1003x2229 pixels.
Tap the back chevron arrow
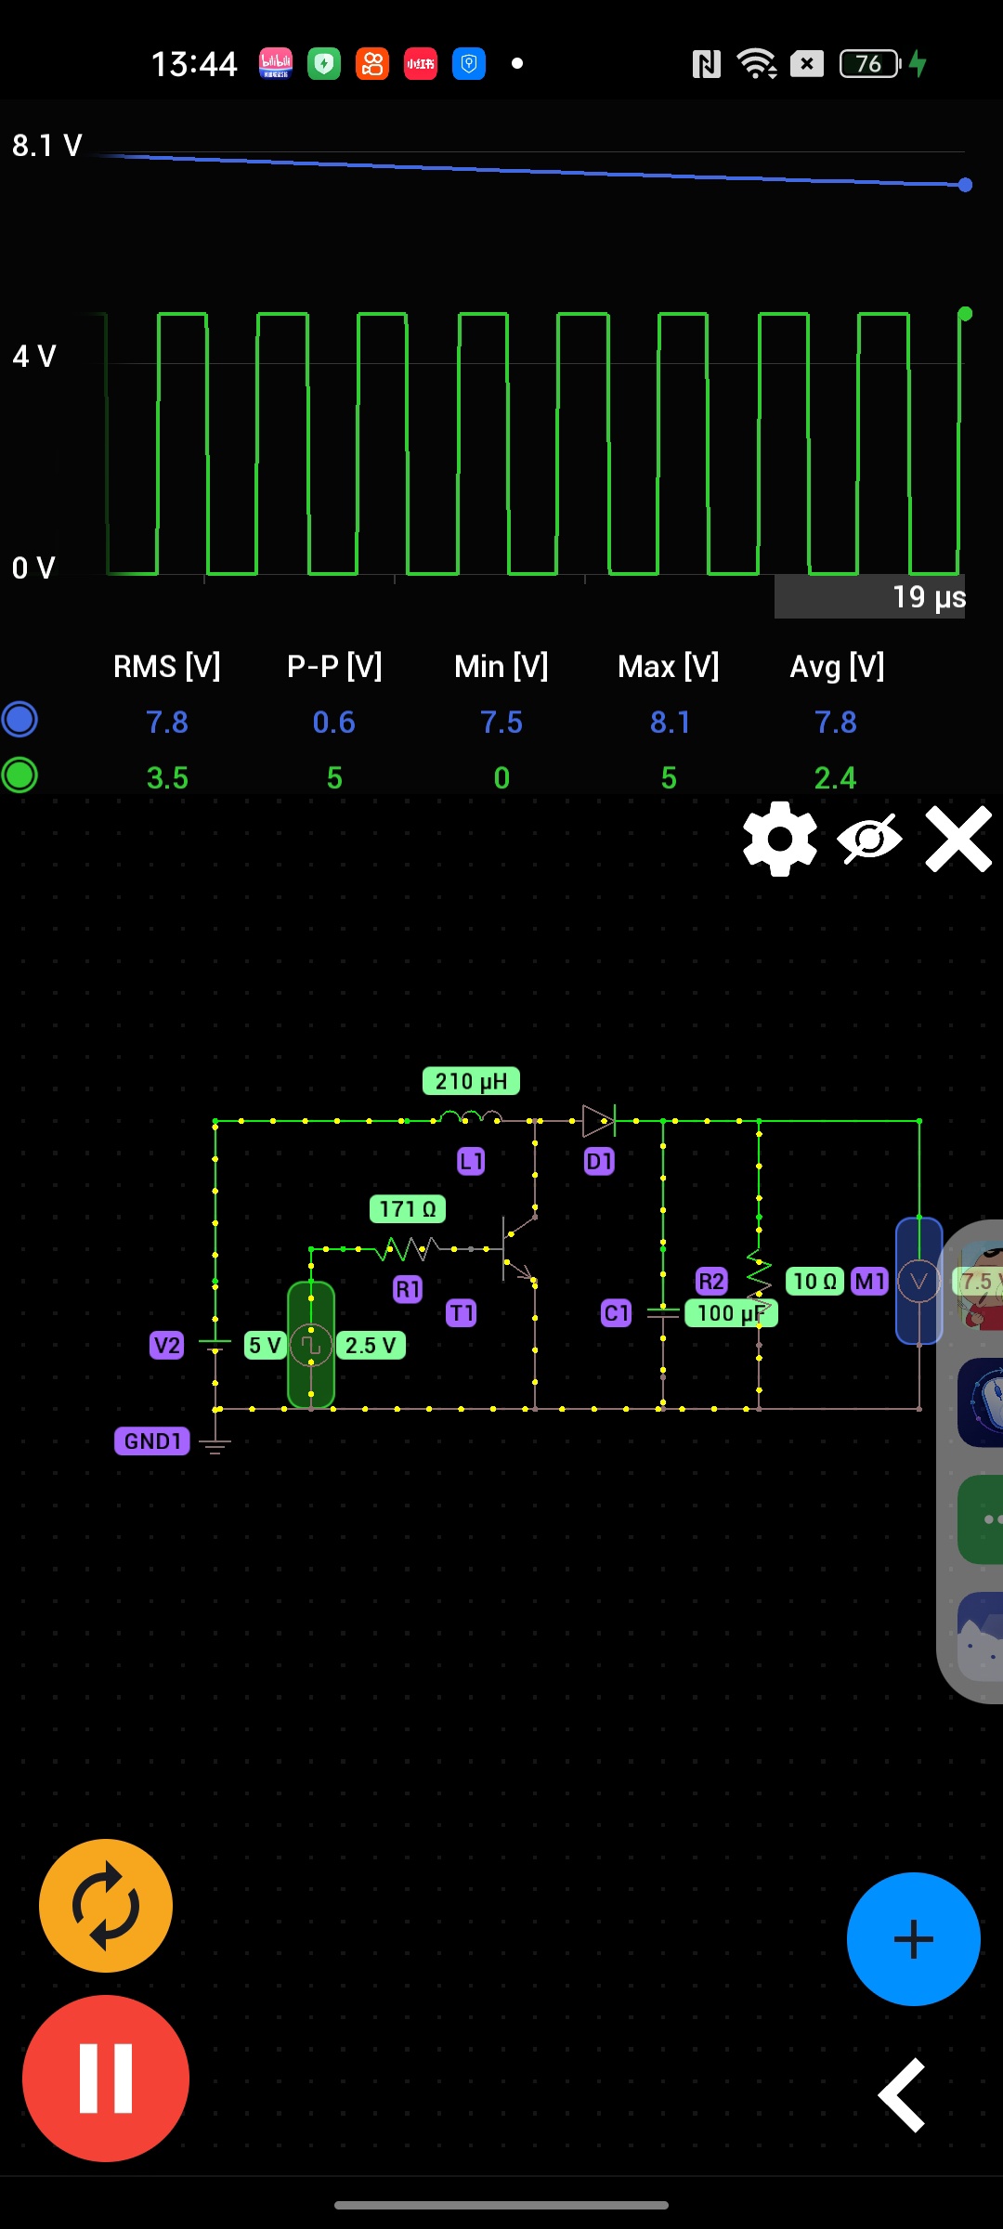(903, 2095)
